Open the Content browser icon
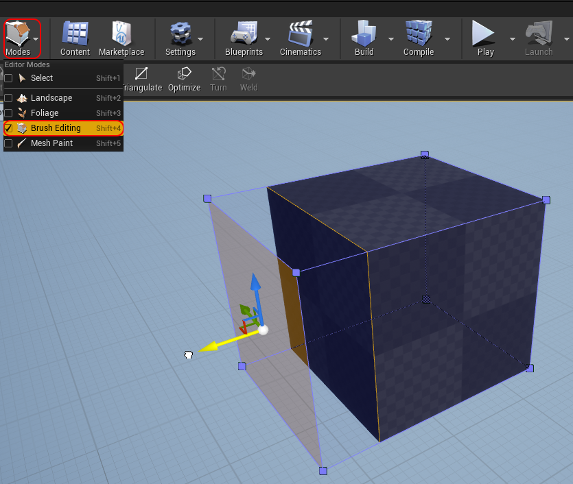Image resolution: width=573 pixels, height=484 pixels. tap(75, 33)
